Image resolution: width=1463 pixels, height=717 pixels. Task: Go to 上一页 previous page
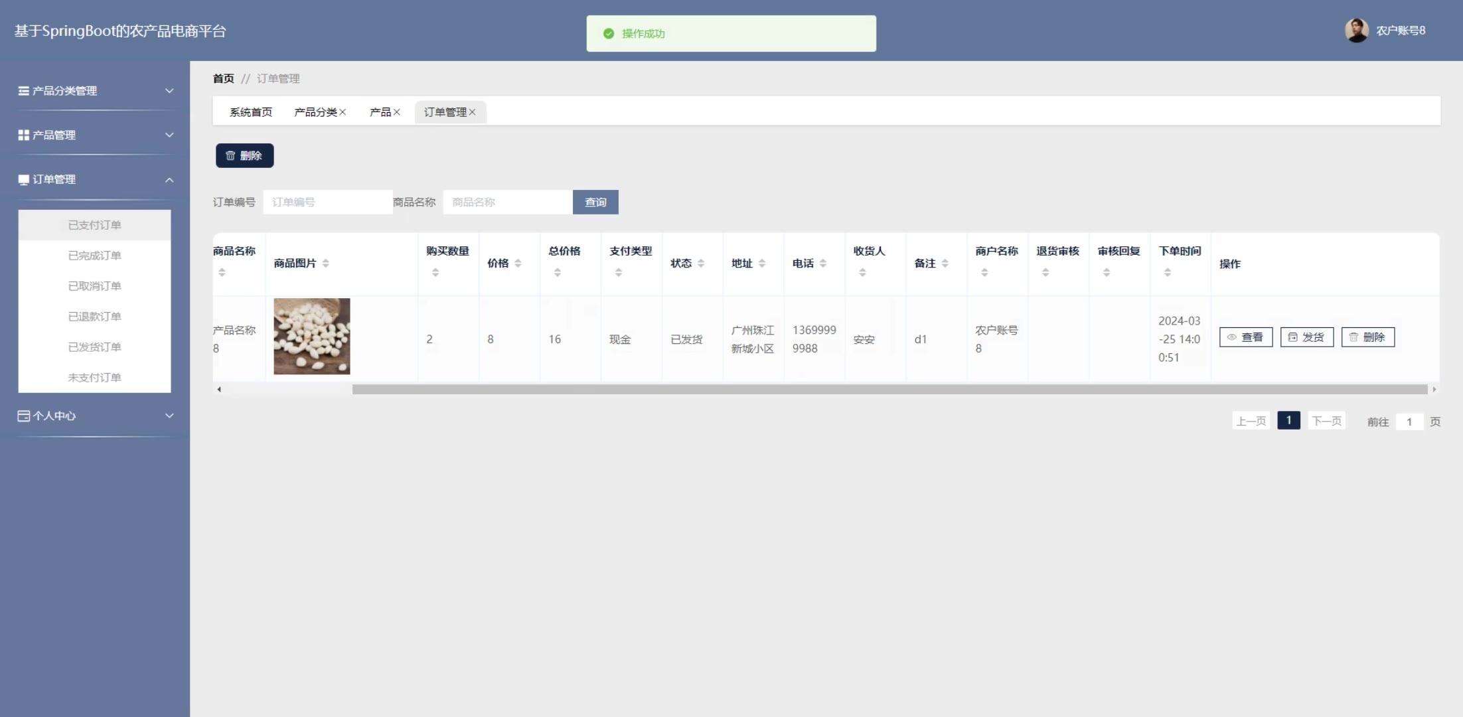(1251, 421)
